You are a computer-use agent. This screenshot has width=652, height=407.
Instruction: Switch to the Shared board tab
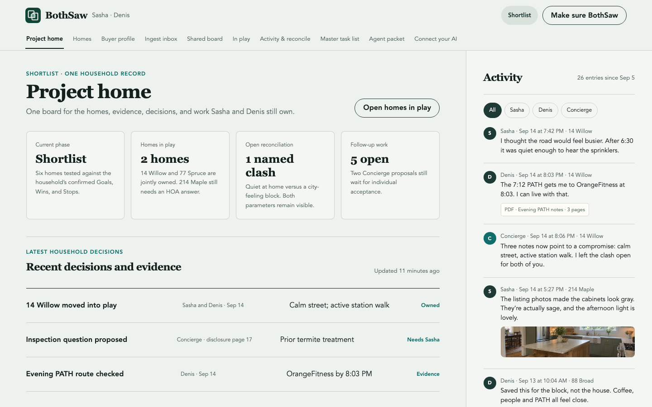pyautogui.click(x=205, y=39)
